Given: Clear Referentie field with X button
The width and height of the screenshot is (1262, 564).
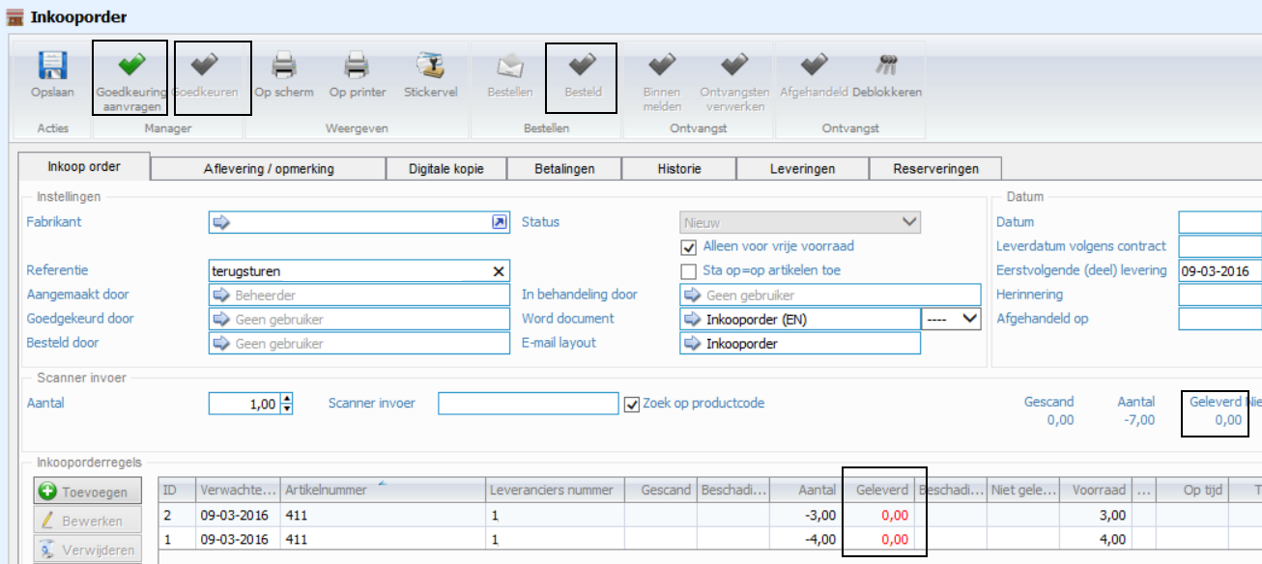Looking at the screenshot, I should 499,271.
